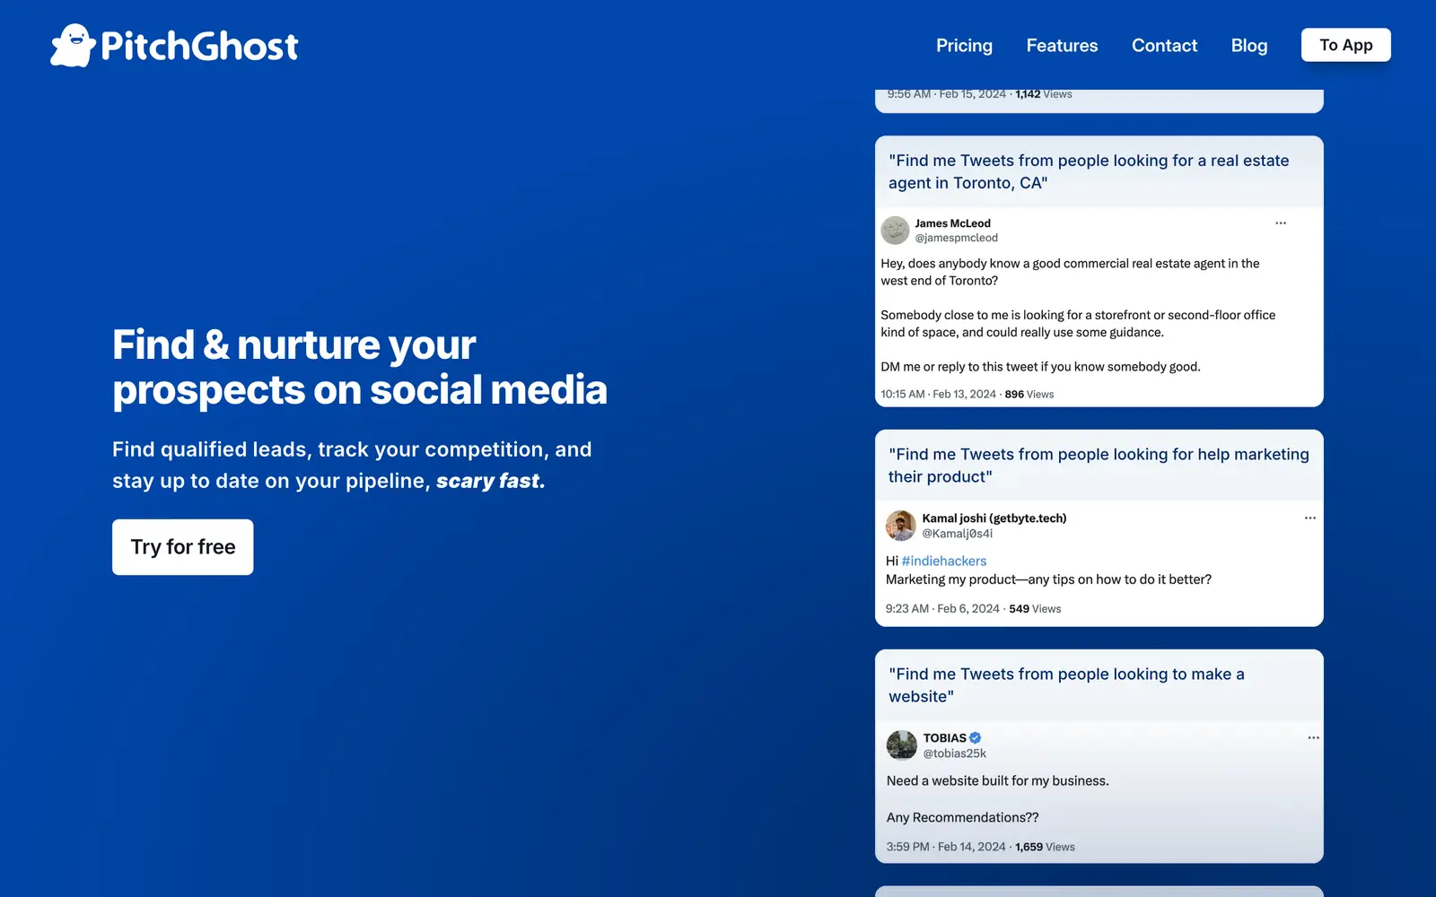Open the Pricing page
The image size is (1436, 897).
964,46
